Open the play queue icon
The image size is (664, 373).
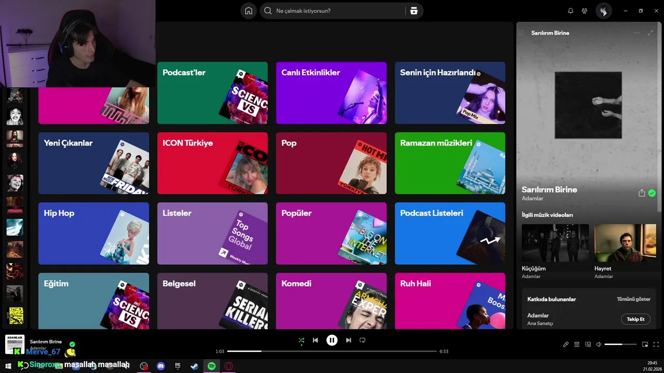[577, 345]
